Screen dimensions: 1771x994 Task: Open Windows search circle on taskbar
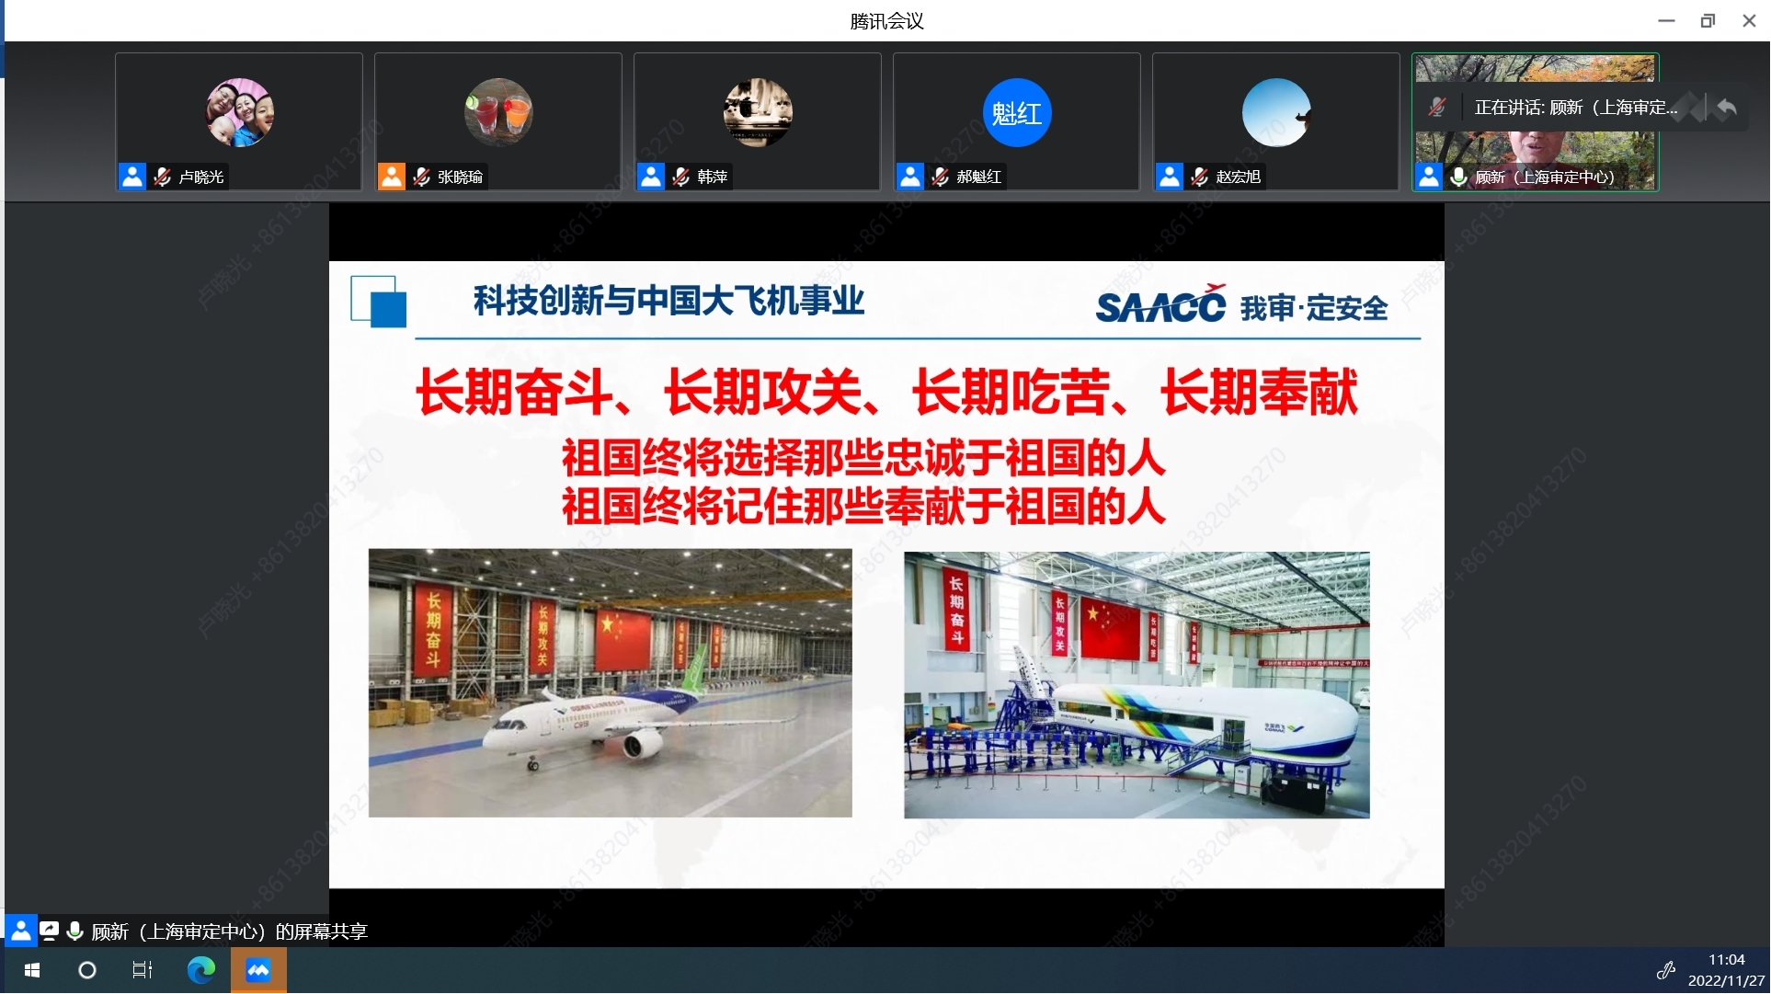coord(87,970)
